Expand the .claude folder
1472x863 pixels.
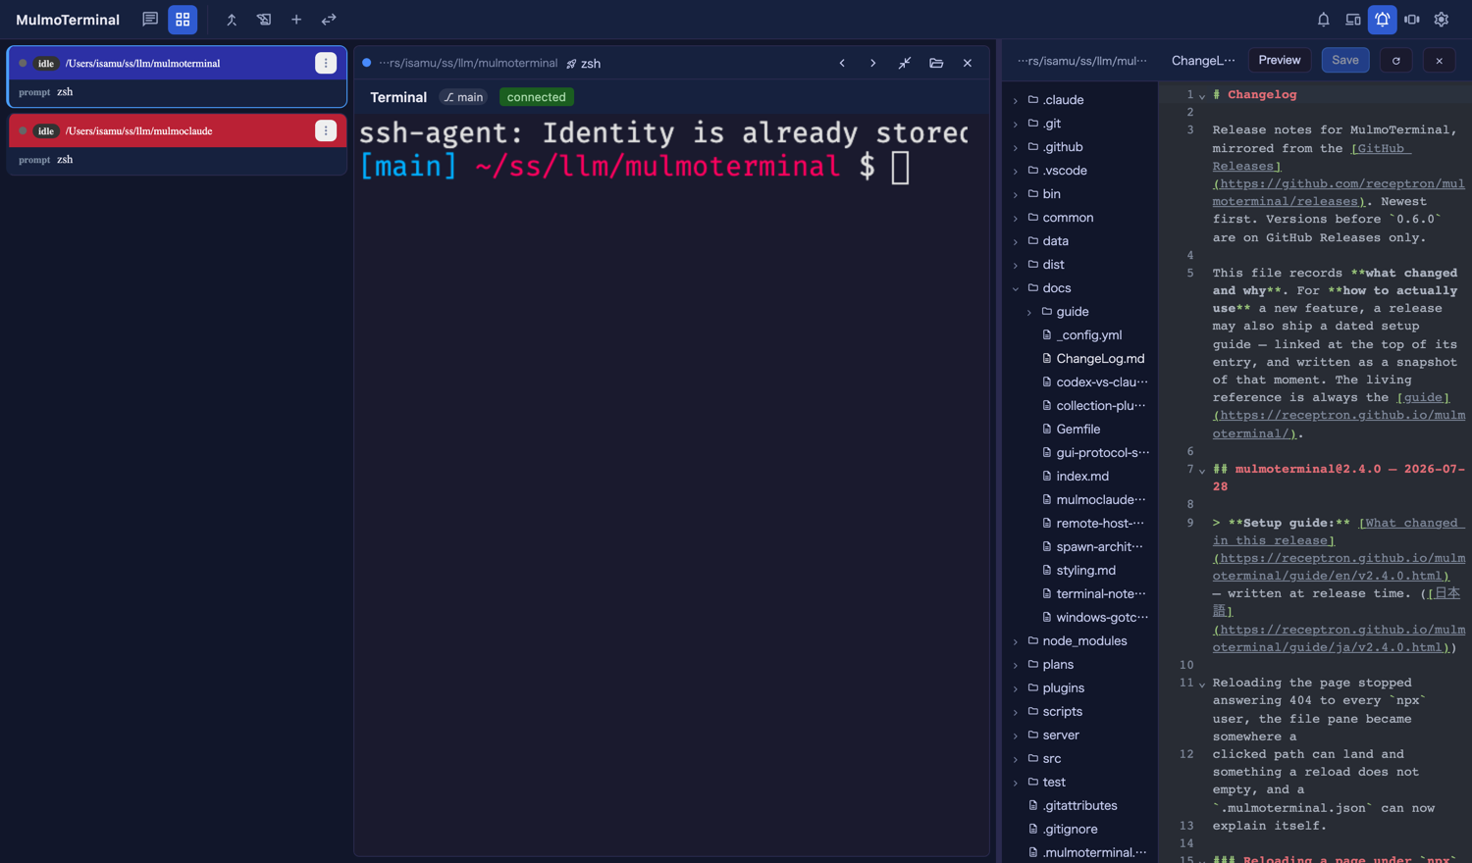click(x=1080, y=100)
